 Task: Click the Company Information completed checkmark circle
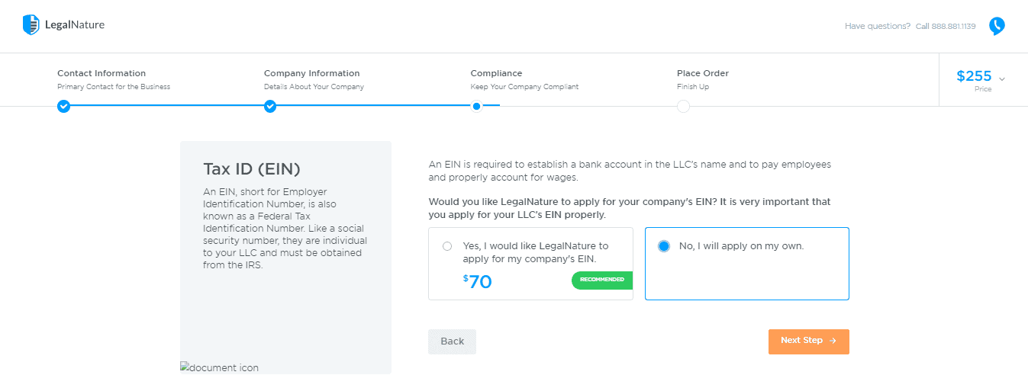(270, 106)
